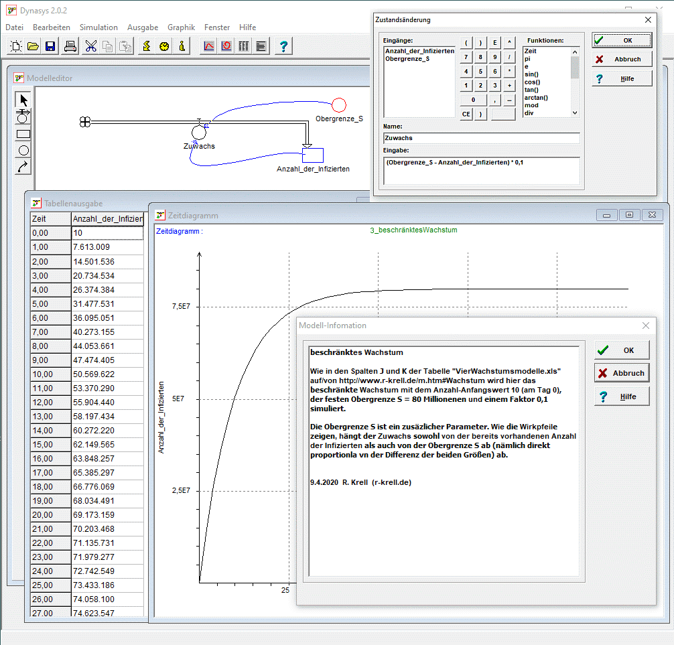The image size is (674, 645).
Task: Click the scissors cut icon
Action: 90,46
